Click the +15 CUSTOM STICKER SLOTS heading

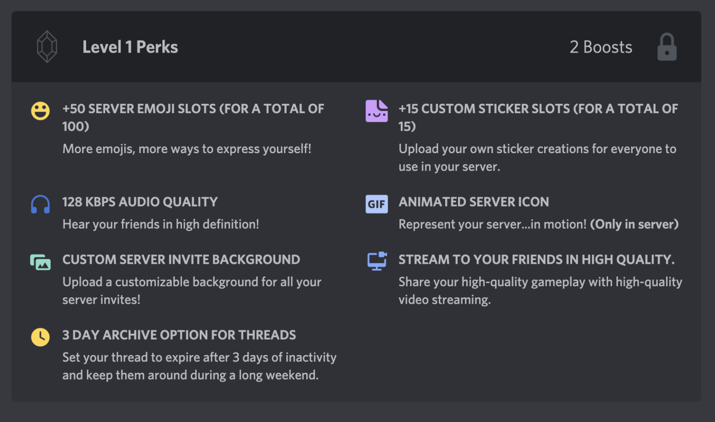[538, 109]
